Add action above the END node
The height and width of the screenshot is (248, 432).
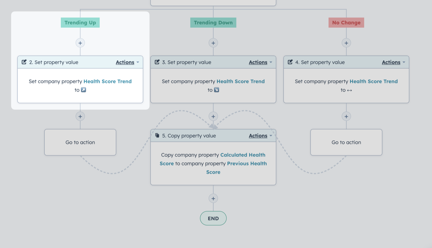(x=213, y=198)
